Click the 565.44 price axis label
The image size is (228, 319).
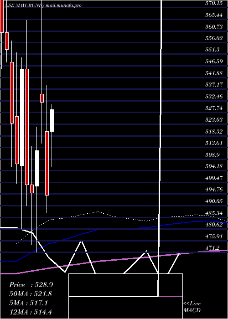click(214, 15)
